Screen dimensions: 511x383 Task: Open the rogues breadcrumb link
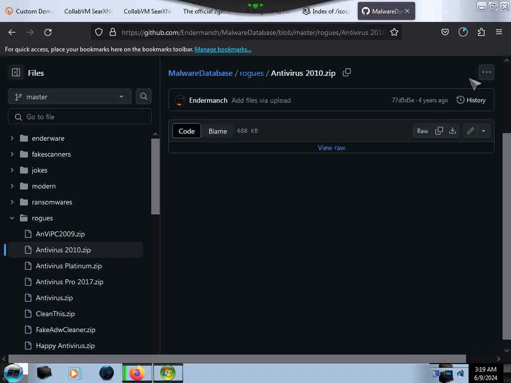[x=252, y=73]
